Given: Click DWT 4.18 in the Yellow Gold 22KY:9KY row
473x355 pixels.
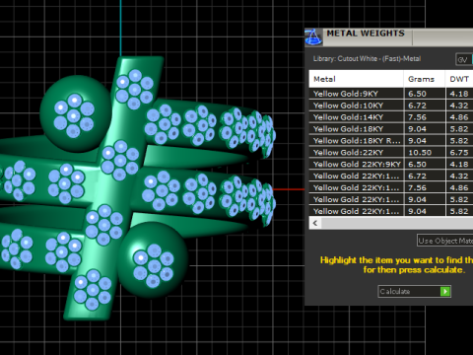Looking at the screenshot, I should [x=459, y=165].
